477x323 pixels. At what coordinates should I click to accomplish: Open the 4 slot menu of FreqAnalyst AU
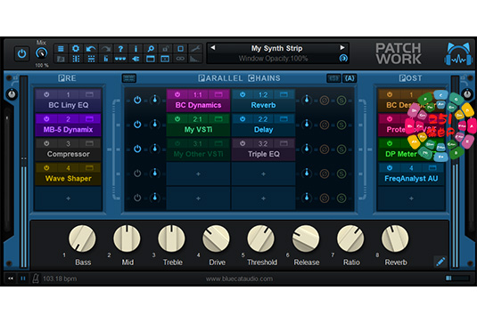pos(411,168)
